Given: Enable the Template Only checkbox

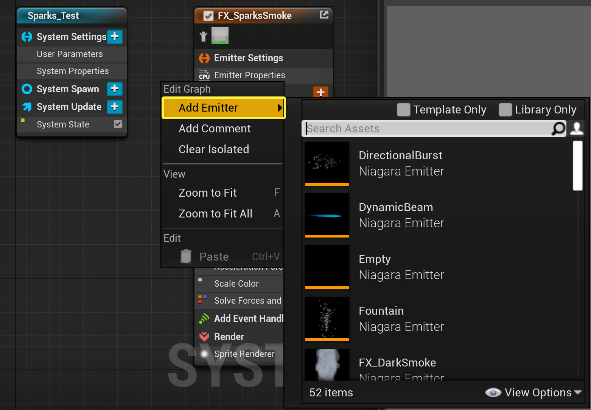Looking at the screenshot, I should pyautogui.click(x=404, y=110).
